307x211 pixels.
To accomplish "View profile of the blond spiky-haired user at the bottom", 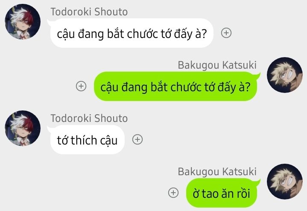I will point(285,182).
